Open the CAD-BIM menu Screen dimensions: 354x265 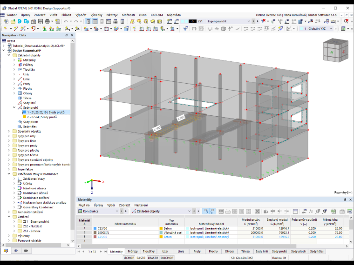[157, 15]
